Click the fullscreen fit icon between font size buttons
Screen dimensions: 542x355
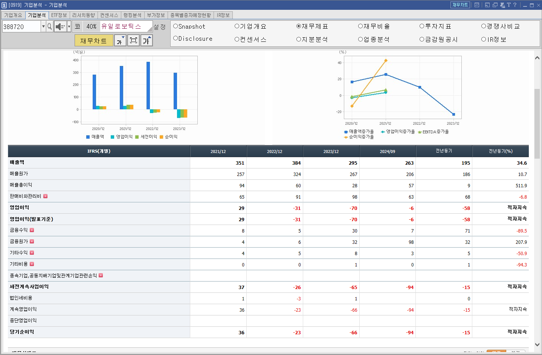tap(134, 40)
